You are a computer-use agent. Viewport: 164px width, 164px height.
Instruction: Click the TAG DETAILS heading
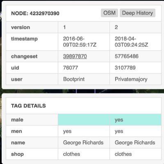point(28,106)
